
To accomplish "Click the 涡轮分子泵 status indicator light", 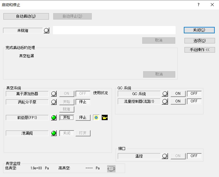I will (x=54, y=102).
